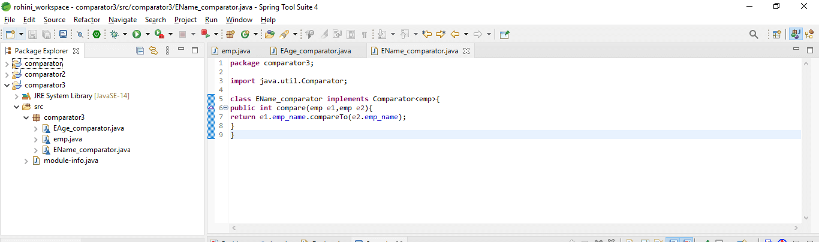Viewport: 819px width, 242px height.
Task: Switch to the Java perspective icon
Action: 796,34
